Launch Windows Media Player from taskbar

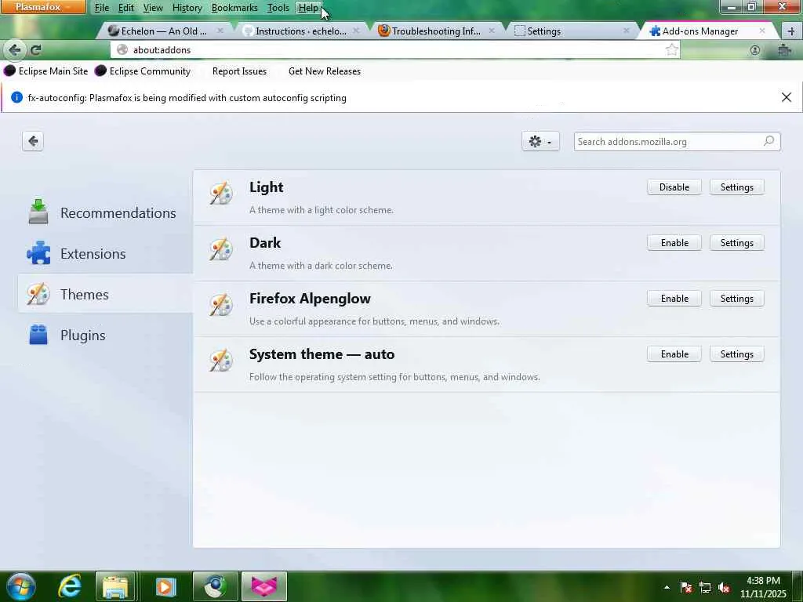pyautogui.click(x=165, y=586)
